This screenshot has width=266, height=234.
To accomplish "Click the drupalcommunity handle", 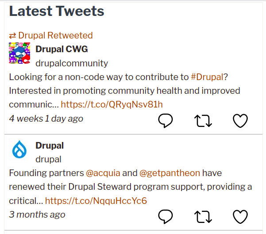I will tap(72, 63).
